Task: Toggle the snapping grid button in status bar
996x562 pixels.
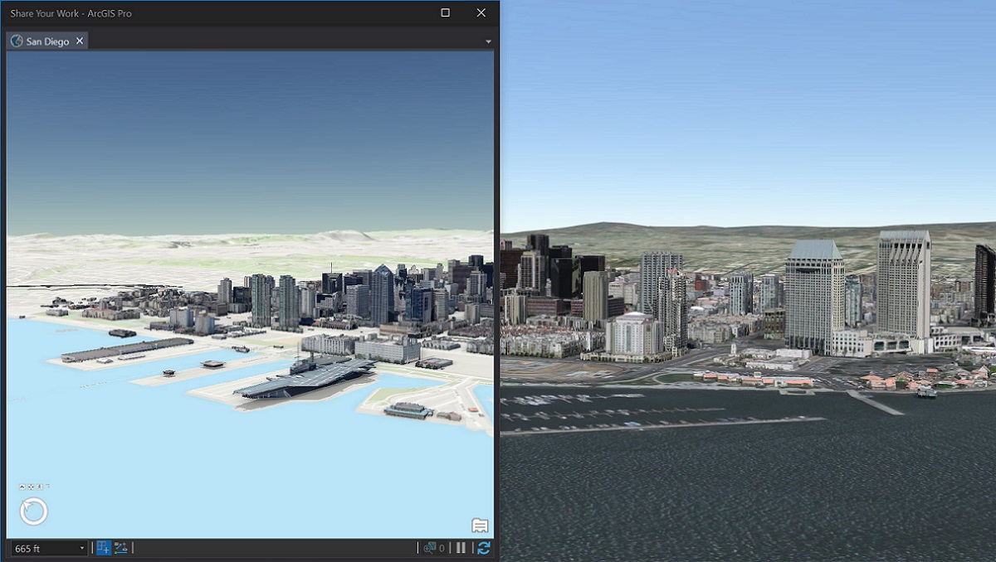Action: [104, 548]
